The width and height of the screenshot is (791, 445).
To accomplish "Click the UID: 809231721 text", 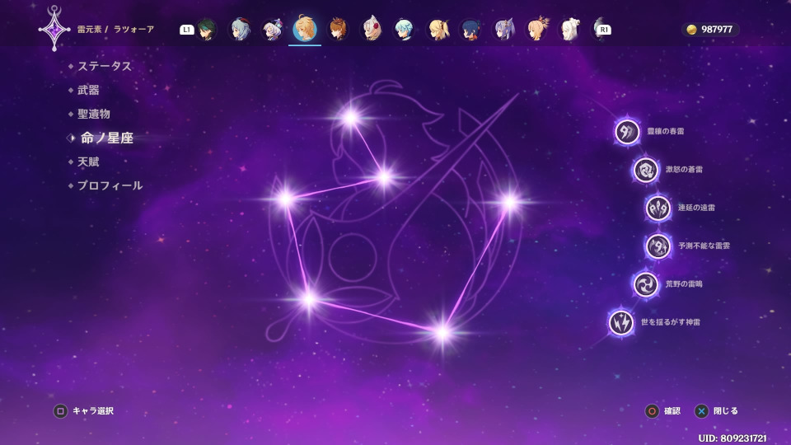I will 732,438.
